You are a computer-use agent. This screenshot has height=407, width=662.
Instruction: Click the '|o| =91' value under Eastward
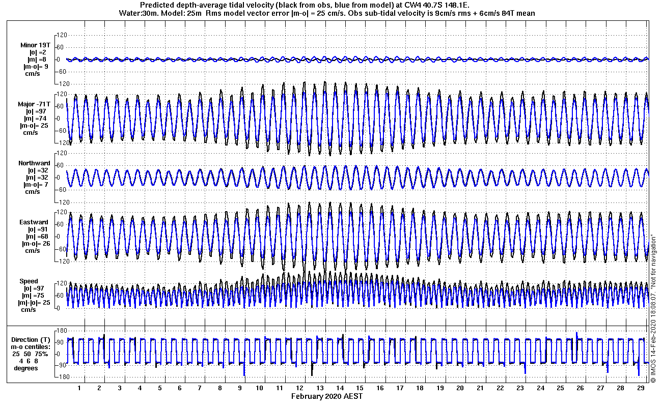pos(37,229)
